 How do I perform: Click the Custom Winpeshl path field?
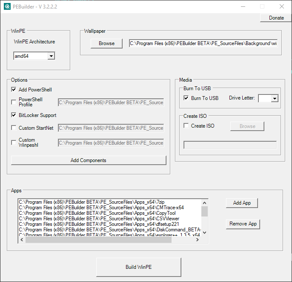point(111,143)
